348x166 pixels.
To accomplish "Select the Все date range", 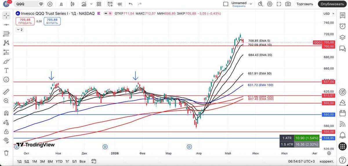I will 83,161.
